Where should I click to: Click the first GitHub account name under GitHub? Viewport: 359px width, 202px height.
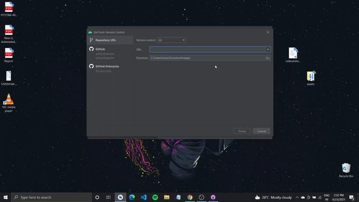[x=105, y=54]
